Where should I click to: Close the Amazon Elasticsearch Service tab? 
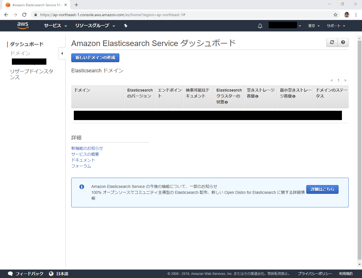[x=66, y=5]
